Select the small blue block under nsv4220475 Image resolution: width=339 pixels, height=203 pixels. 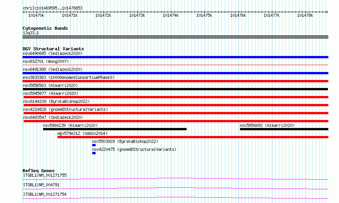(x=94, y=153)
